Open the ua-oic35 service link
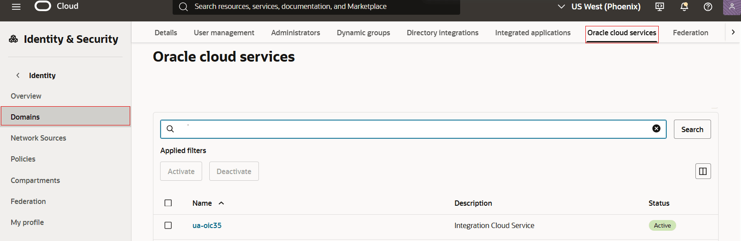 pos(207,225)
